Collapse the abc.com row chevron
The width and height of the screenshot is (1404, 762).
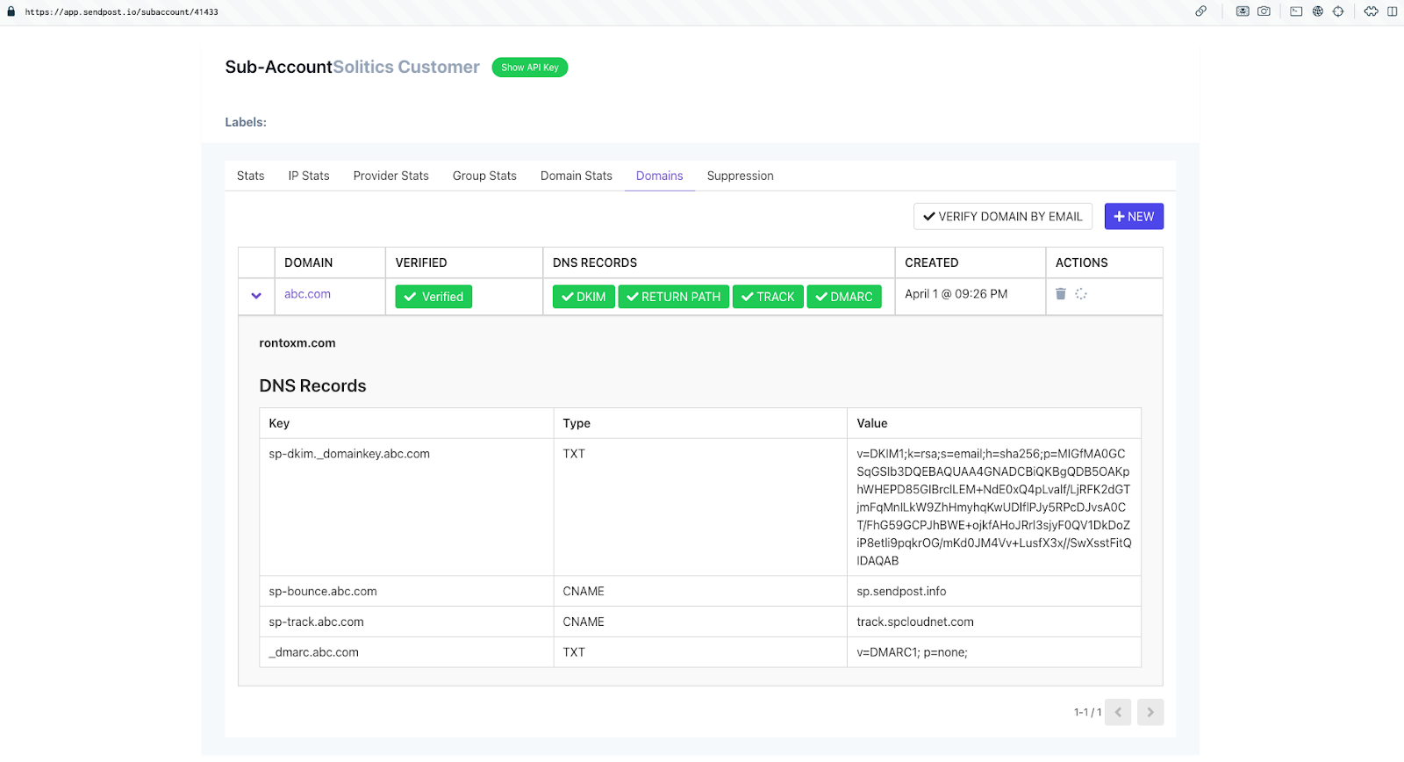point(256,296)
